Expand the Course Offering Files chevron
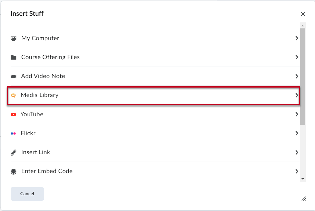Screen dimensions: 315x211 coord(297,57)
